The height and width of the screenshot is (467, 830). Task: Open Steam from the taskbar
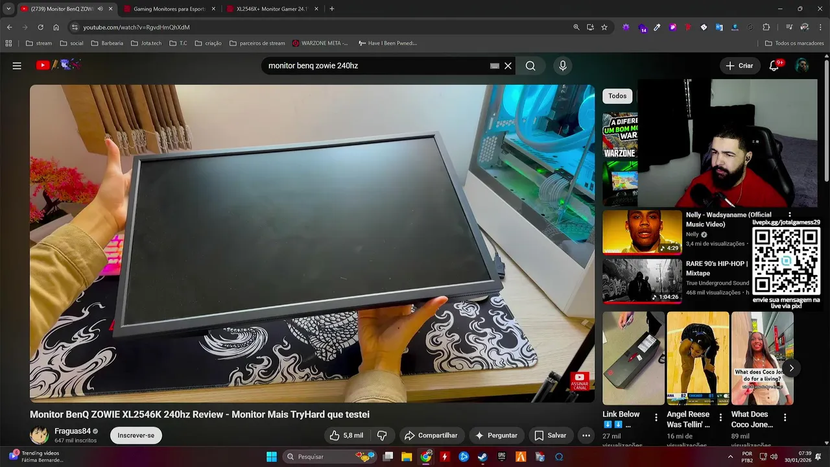pos(482,457)
